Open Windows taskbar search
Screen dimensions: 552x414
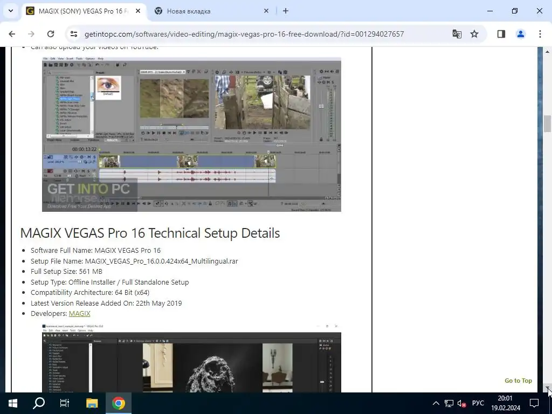(39, 403)
